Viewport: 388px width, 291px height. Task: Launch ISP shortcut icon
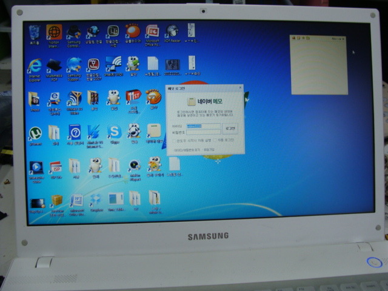(x=56, y=170)
